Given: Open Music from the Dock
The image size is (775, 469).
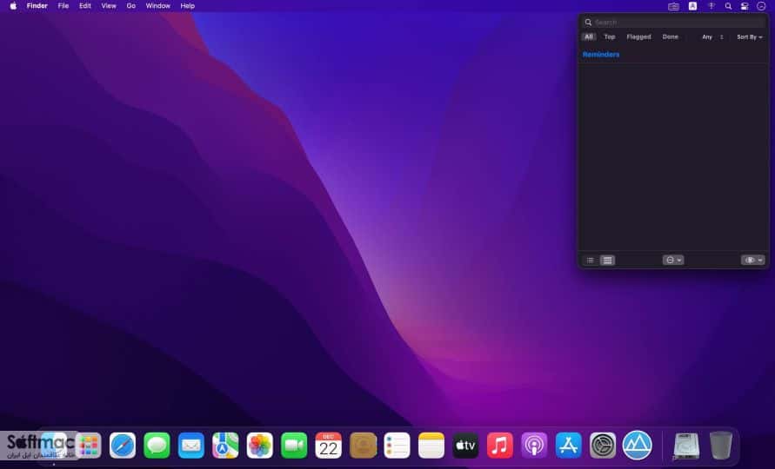Looking at the screenshot, I should click(499, 446).
